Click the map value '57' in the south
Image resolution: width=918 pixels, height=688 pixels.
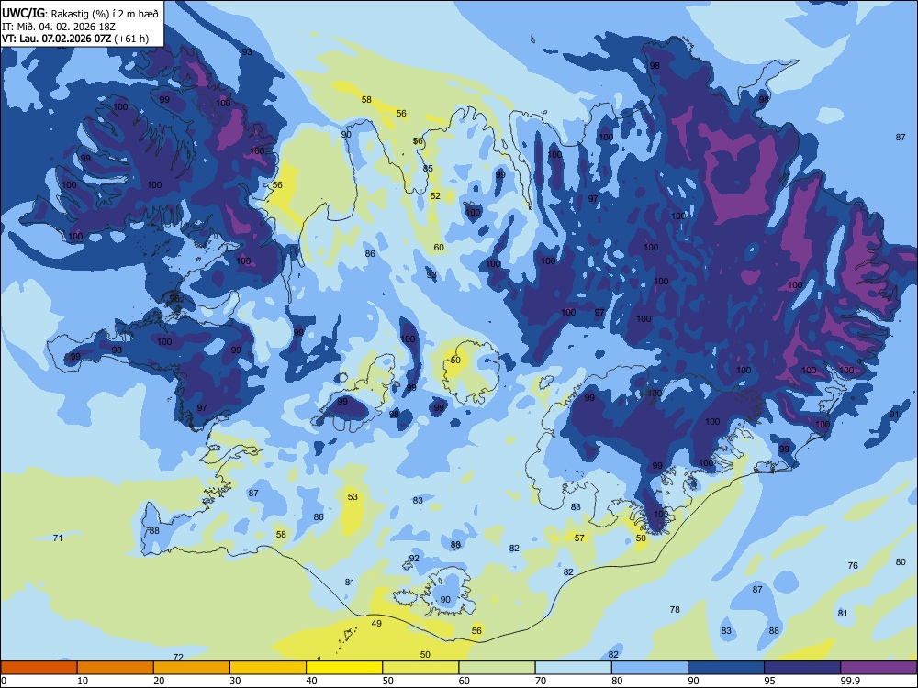click(x=579, y=538)
